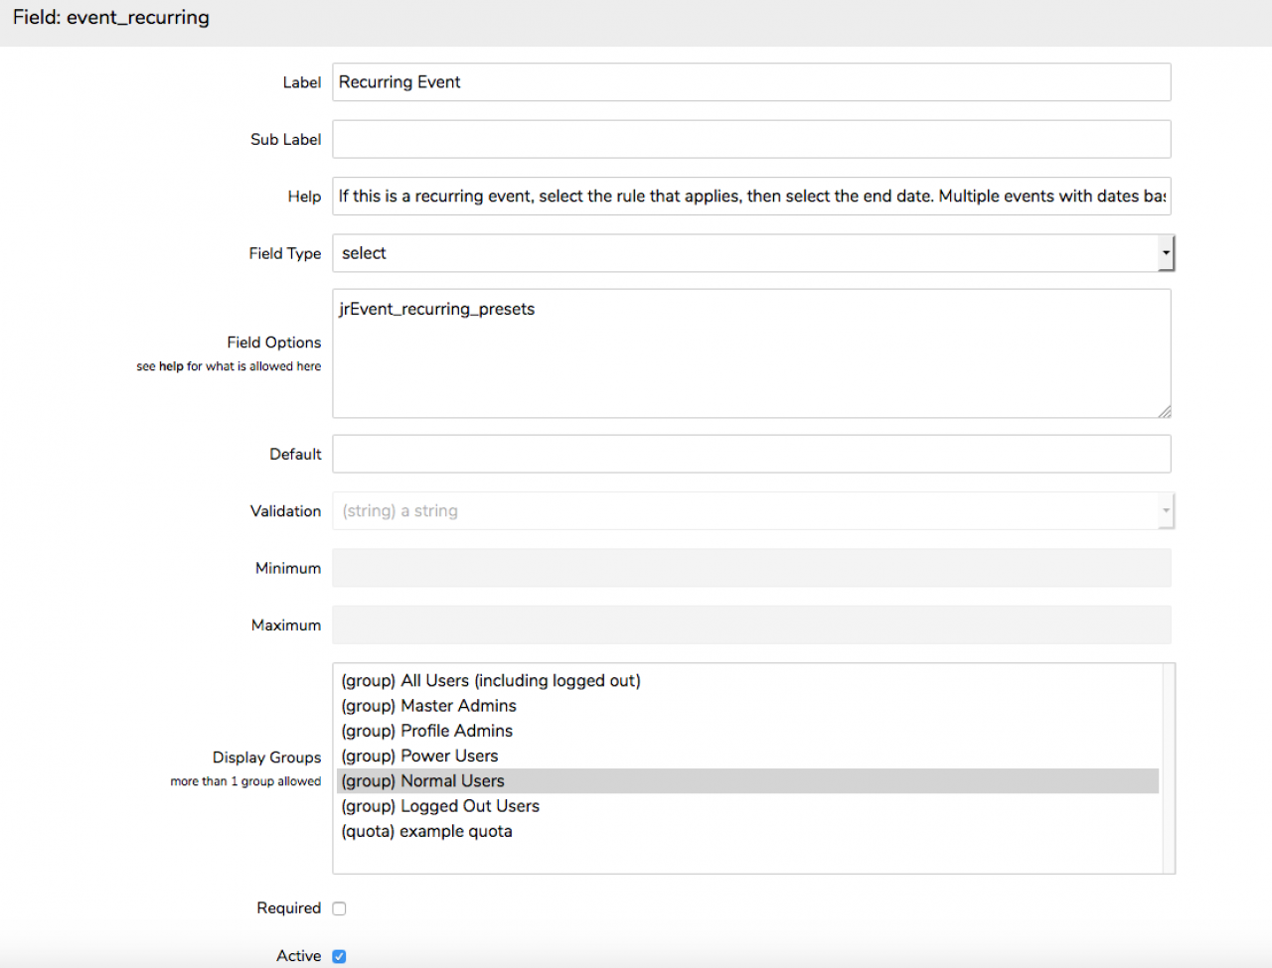Click the Default value input
The height and width of the screenshot is (968, 1272).
click(x=750, y=454)
